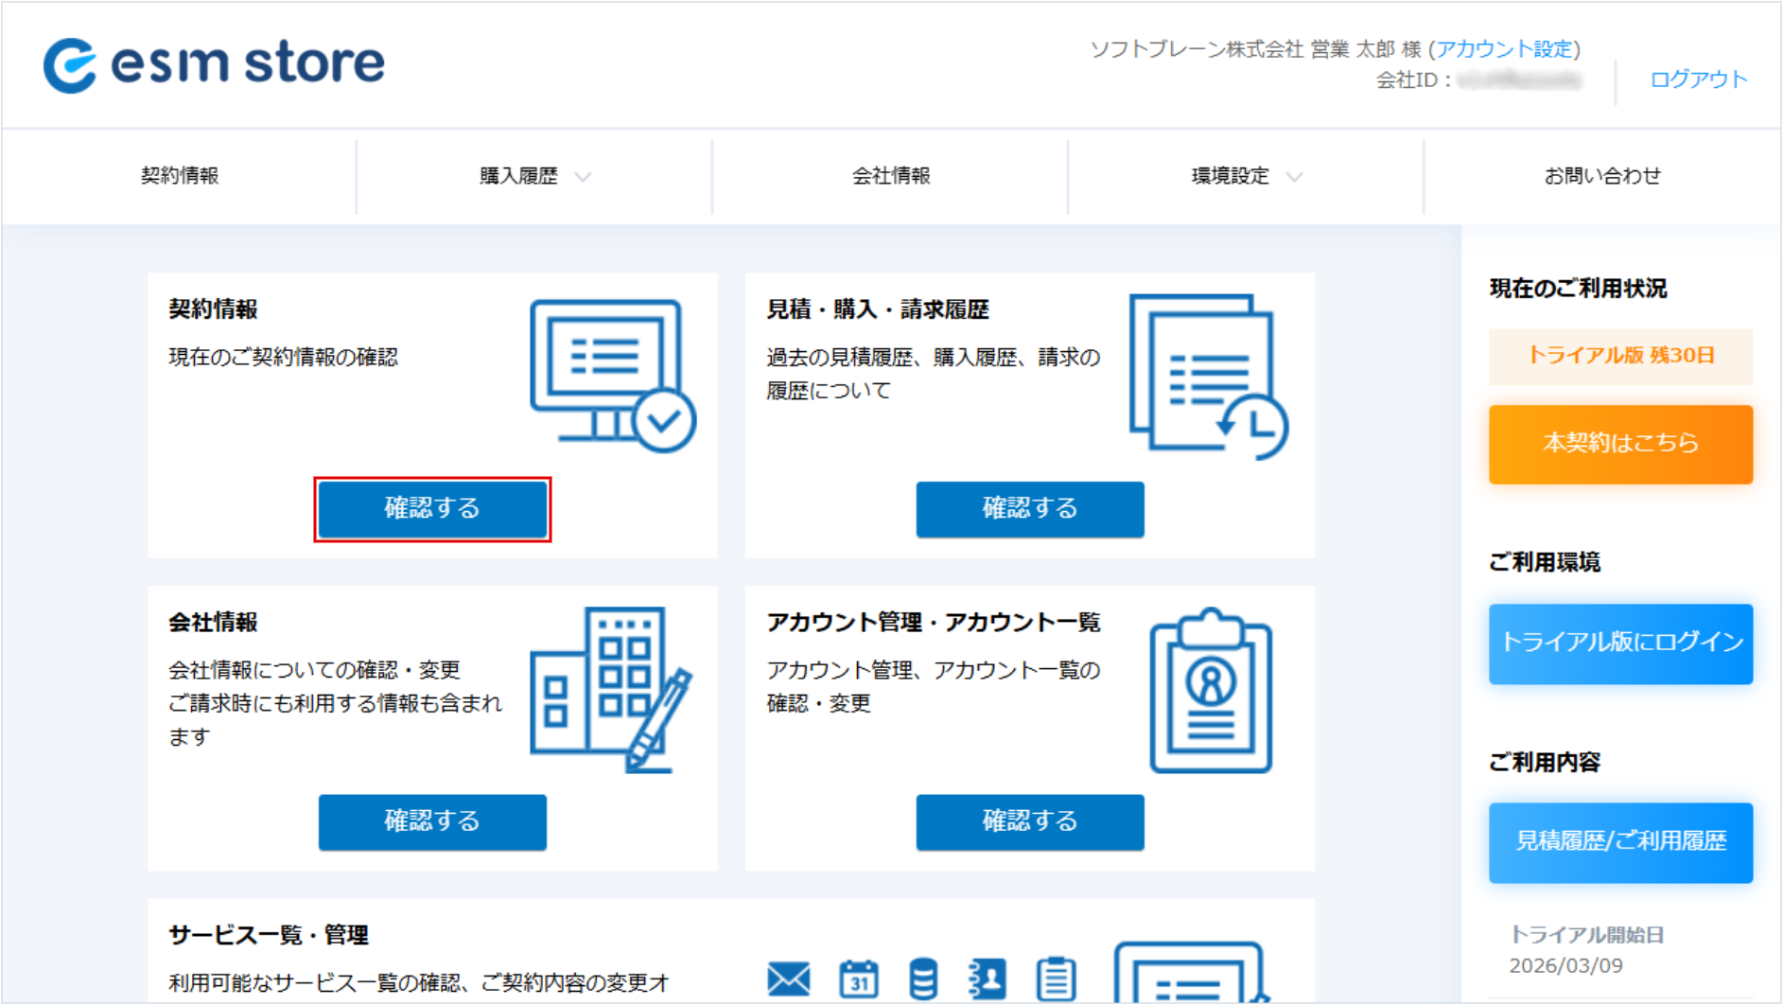Open the 会社情報 navigation tab

(890, 176)
